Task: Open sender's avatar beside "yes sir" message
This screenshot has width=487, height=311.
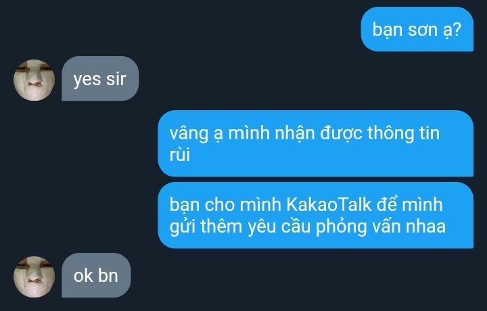Action: pos(34,80)
